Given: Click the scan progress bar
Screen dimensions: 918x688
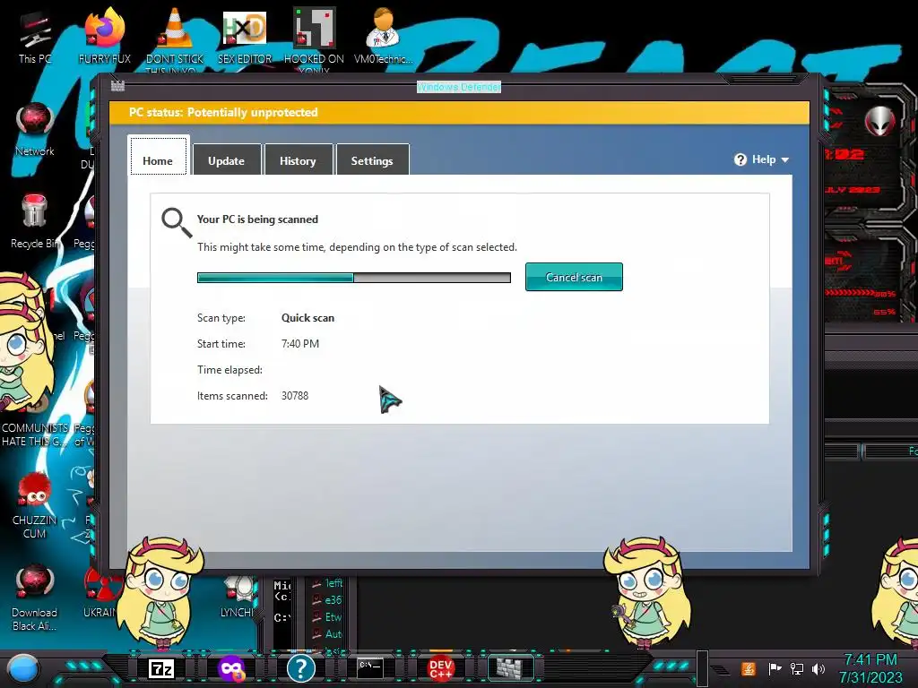Looking at the screenshot, I should pyautogui.click(x=353, y=278).
